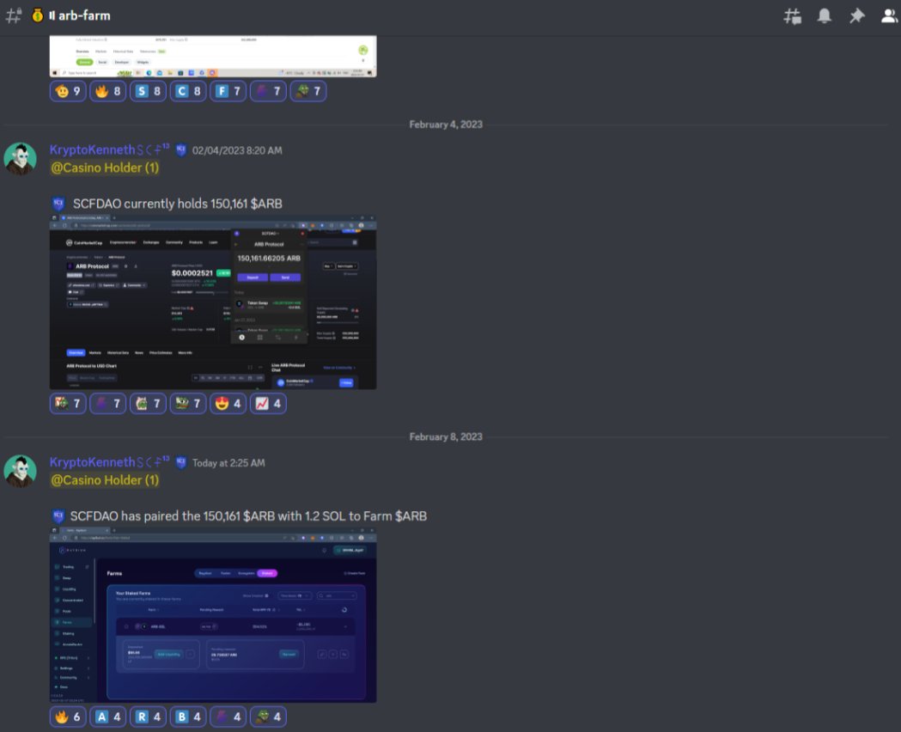Viewport: 901px width, 732px height.
Task: Toggle the letter R reaction with 4
Action: tap(149, 717)
